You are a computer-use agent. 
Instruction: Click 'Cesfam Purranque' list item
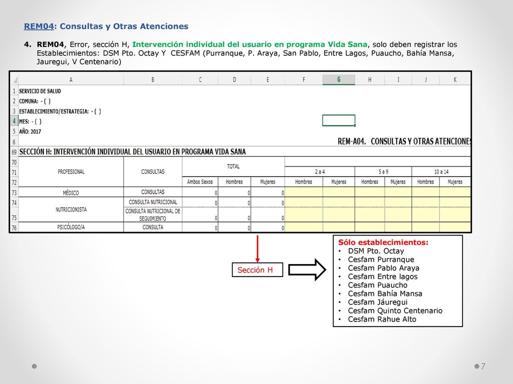(x=381, y=259)
